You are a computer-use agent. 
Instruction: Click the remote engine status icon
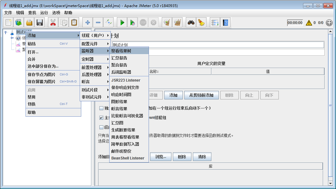329,23
